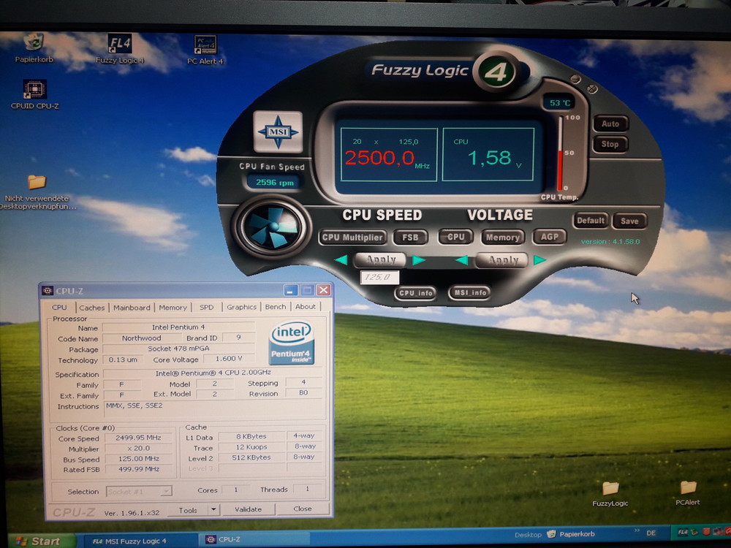
Task: Apply the voltage setting
Action: coord(502,260)
